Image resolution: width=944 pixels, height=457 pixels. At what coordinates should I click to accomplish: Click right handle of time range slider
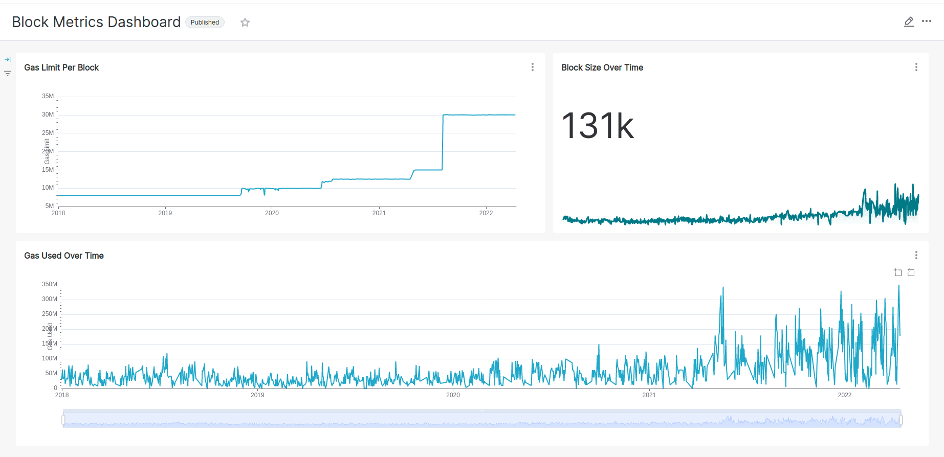click(x=901, y=420)
